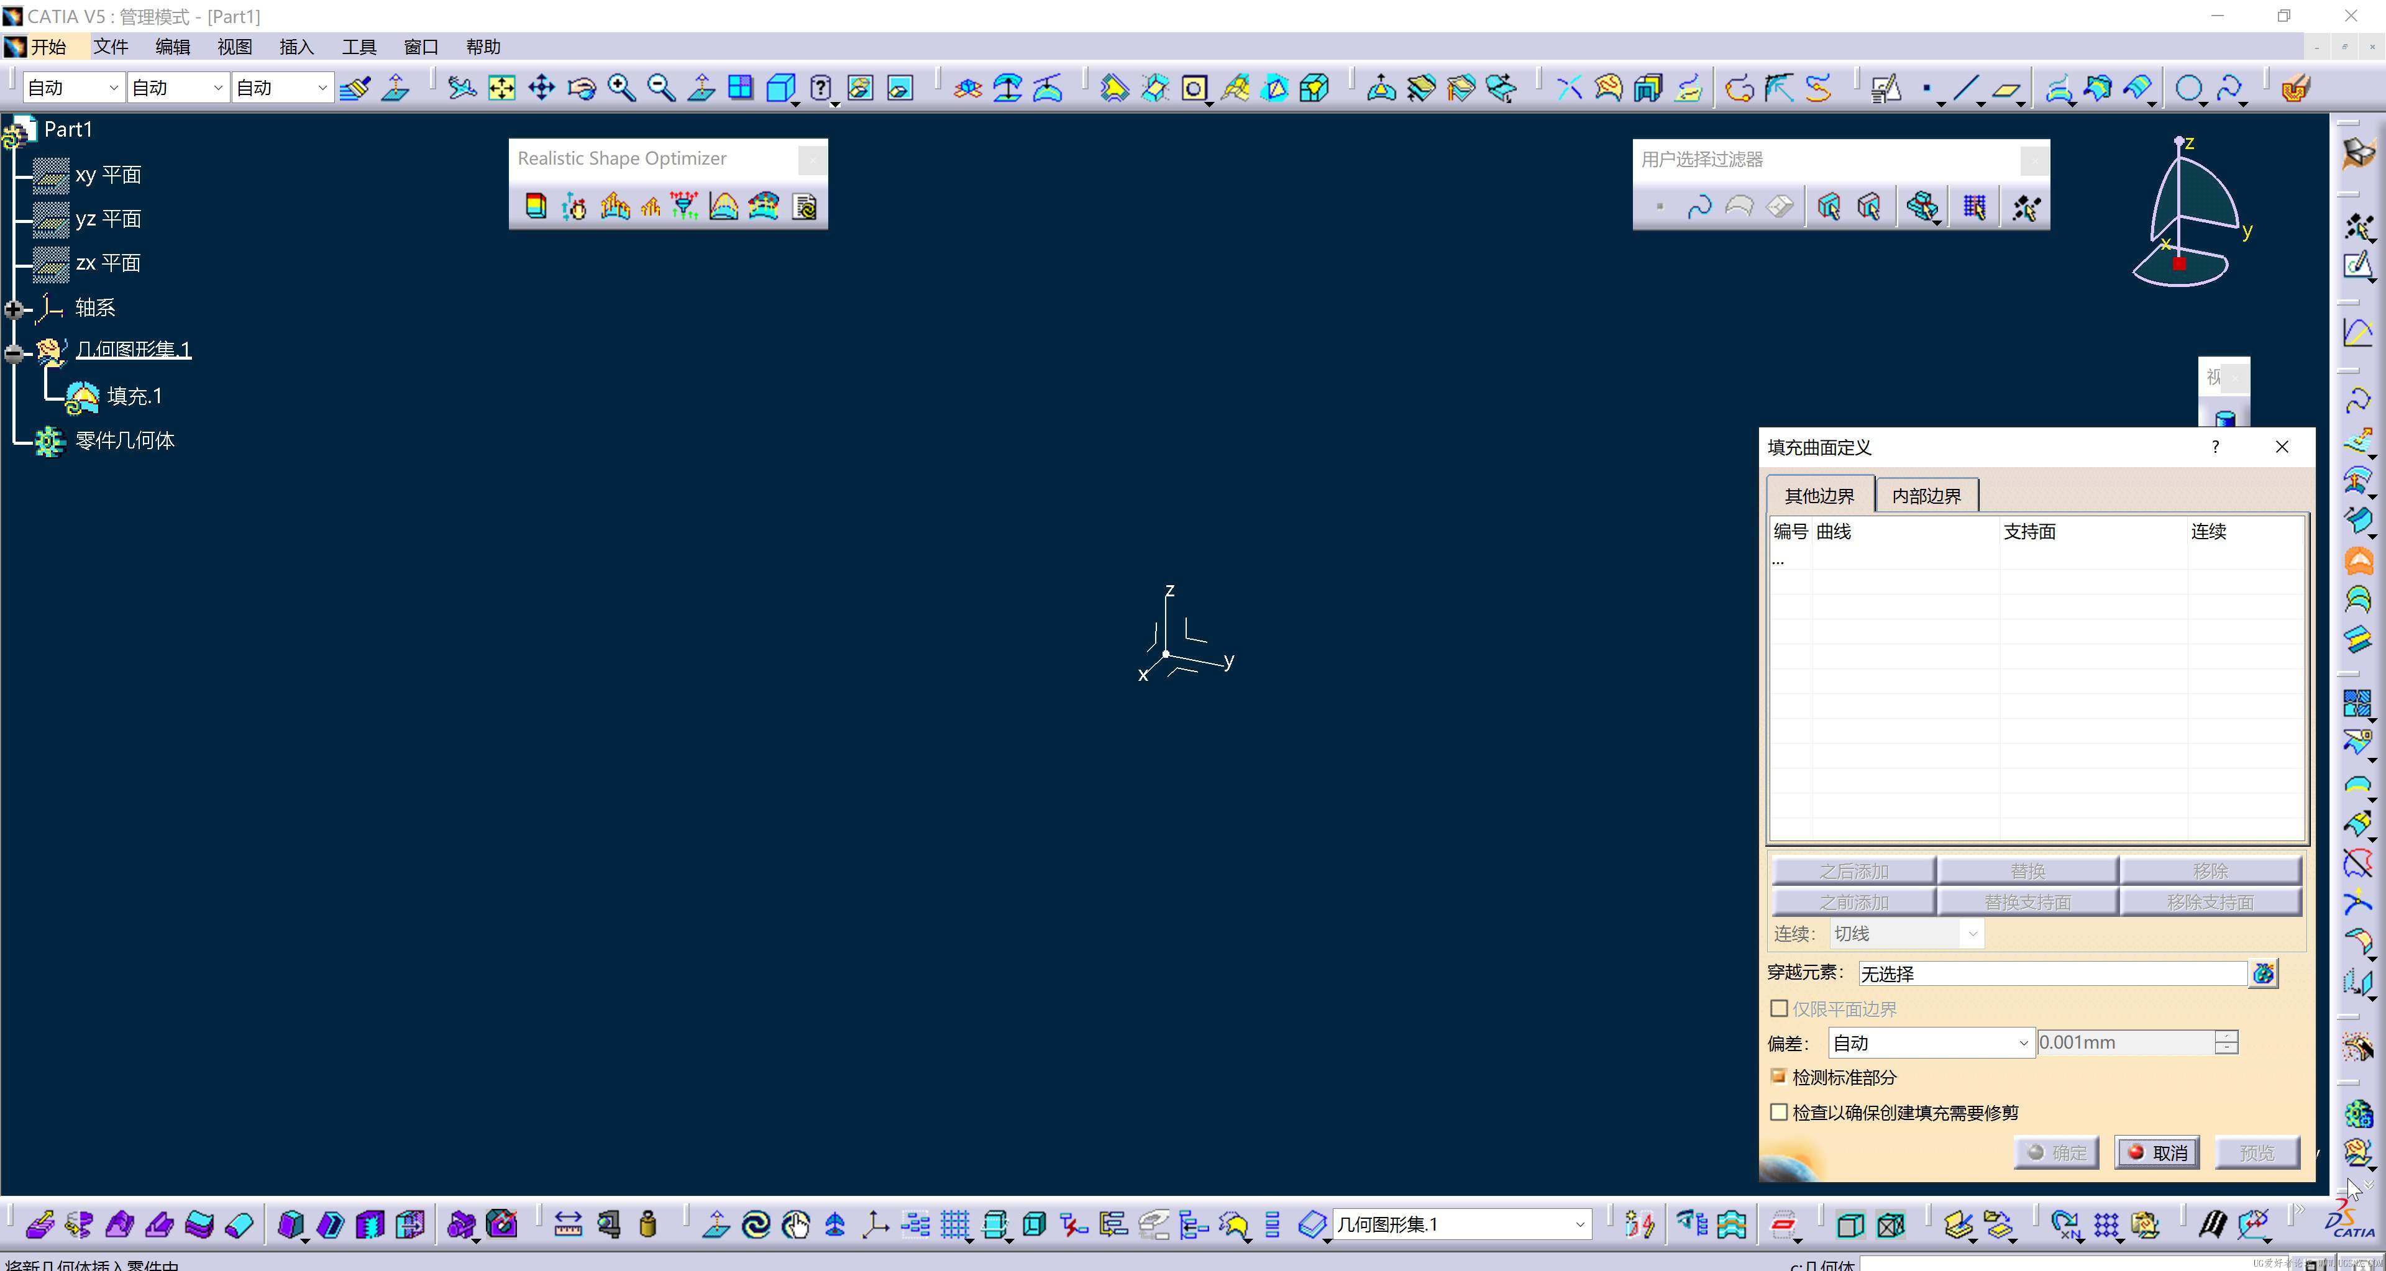Click the Zoom Out magnifier icon

[660, 88]
